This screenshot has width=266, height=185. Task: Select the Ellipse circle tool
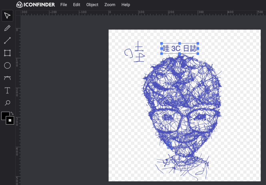7,65
